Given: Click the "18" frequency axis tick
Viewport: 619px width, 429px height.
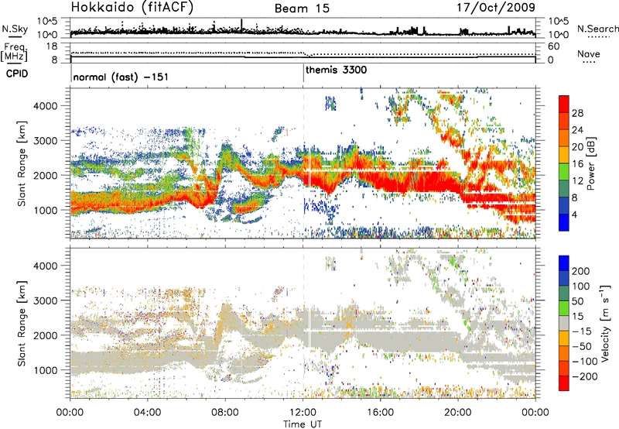Looking at the screenshot, I should pos(51,46).
